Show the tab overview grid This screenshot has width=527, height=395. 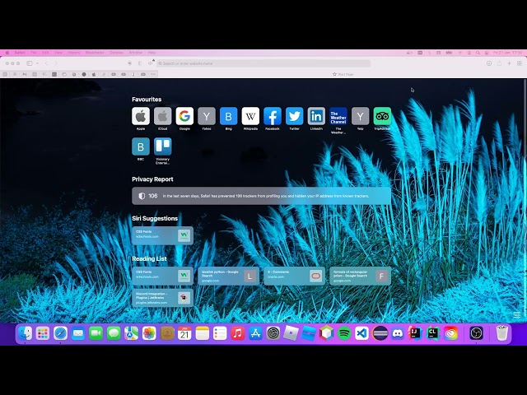(x=520, y=63)
